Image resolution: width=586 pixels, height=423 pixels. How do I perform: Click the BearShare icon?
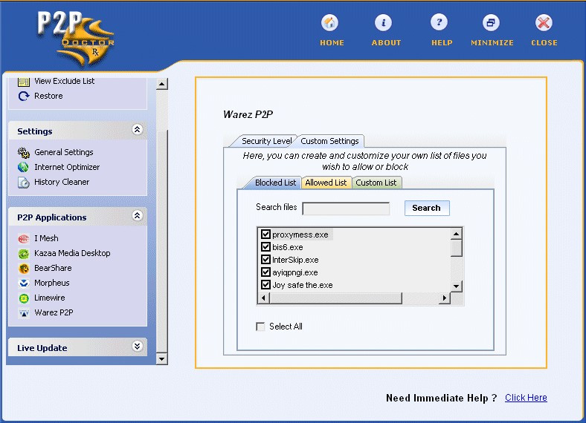pyautogui.click(x=24, y=268)
